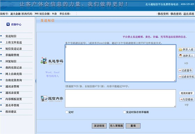195x134 pixels.
Task: Click the 控制中心 link in the sidebar
Action: 16,24
